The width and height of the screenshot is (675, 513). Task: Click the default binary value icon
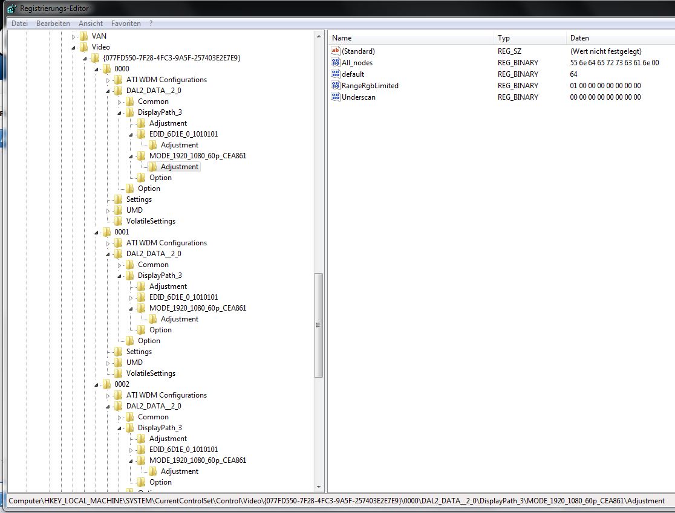[x=335, y=74]
